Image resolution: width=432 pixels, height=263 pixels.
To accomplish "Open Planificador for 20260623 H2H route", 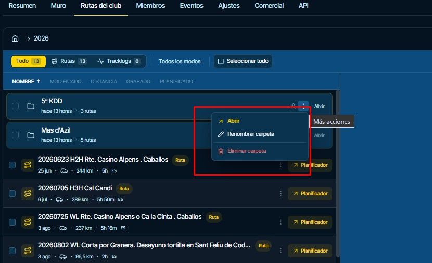I will pos(310,165).
